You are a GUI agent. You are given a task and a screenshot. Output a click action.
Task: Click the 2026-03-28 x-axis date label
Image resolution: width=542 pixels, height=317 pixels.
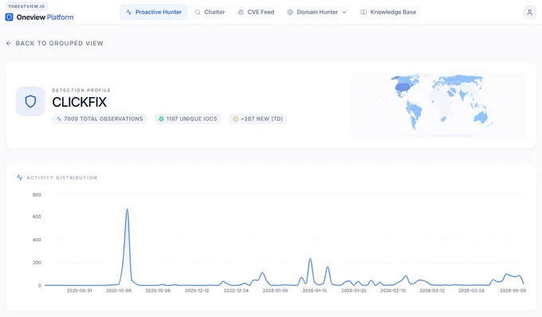pyautogui.click(x=472, y=291)
